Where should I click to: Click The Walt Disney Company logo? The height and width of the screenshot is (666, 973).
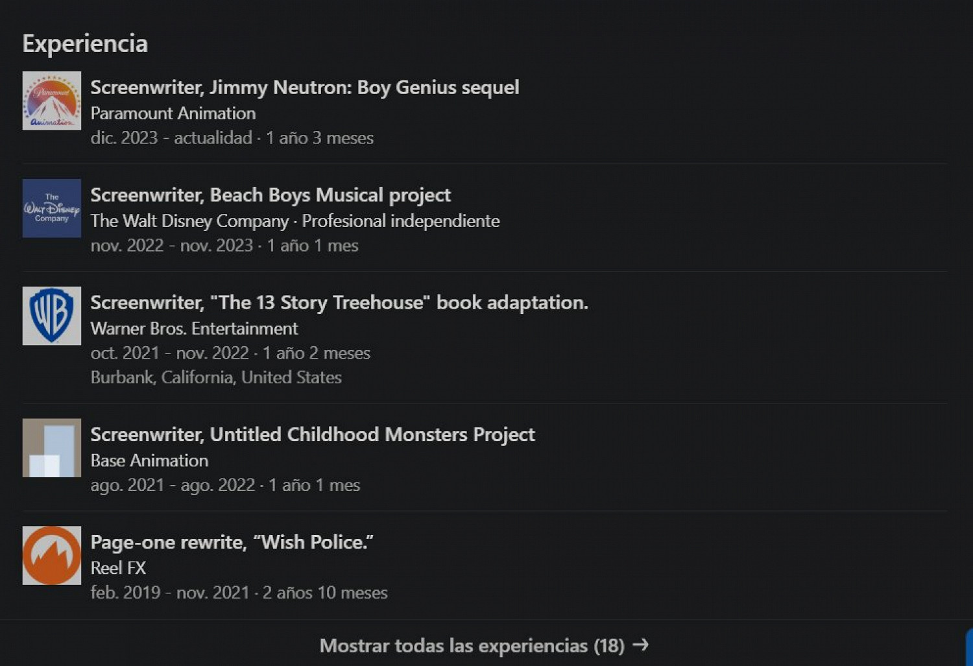pos(52,208)
